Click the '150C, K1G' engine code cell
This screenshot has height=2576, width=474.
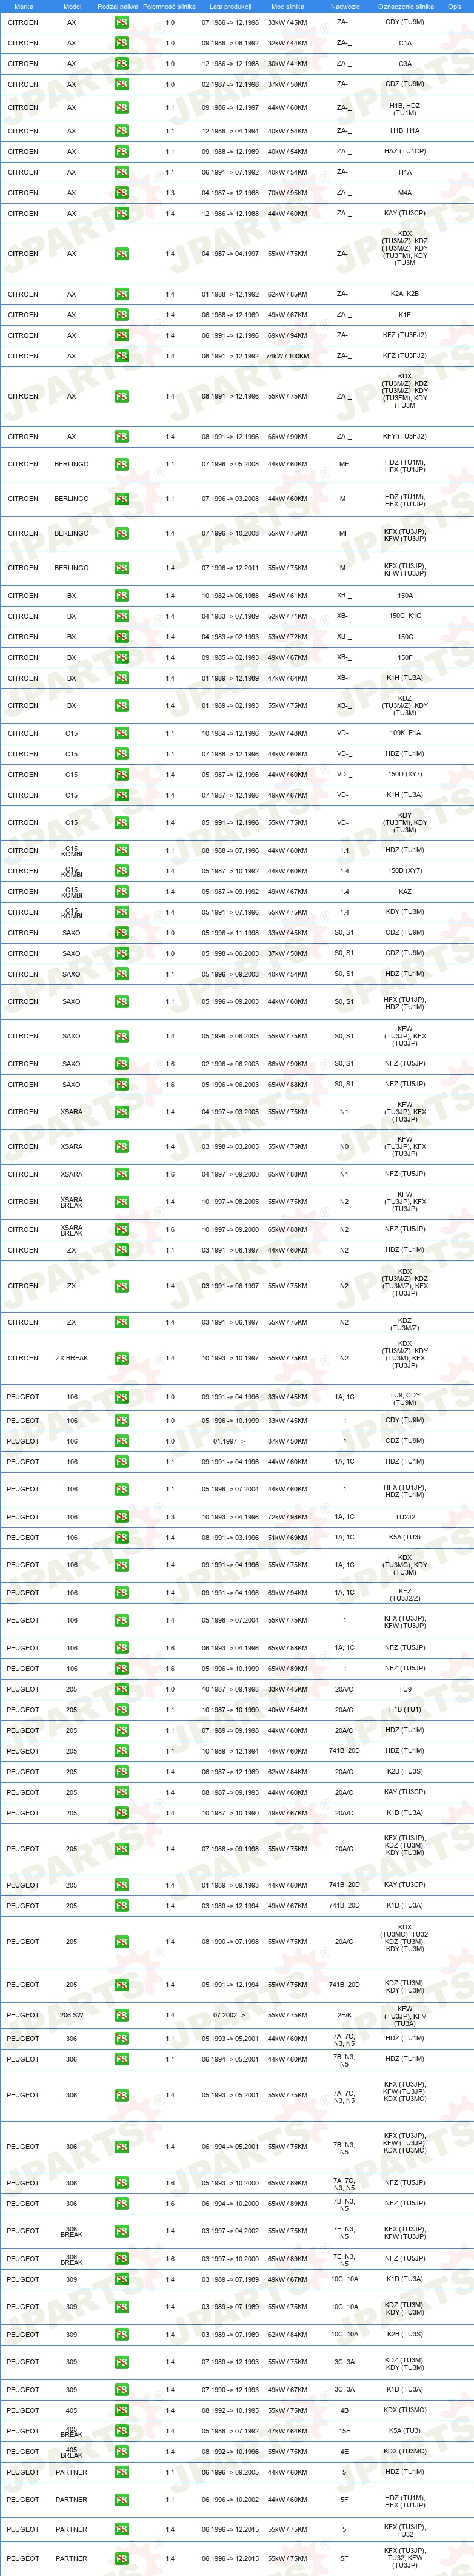coord(405,616)
